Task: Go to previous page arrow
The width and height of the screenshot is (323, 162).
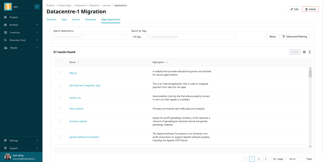Action: [x=245, y=159]
